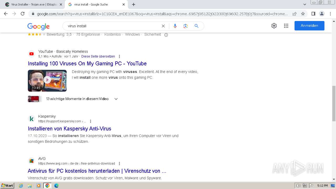Screen dimensions: 336x189
Task: Open the Windows Start menu
Action: tap(7, 186)
